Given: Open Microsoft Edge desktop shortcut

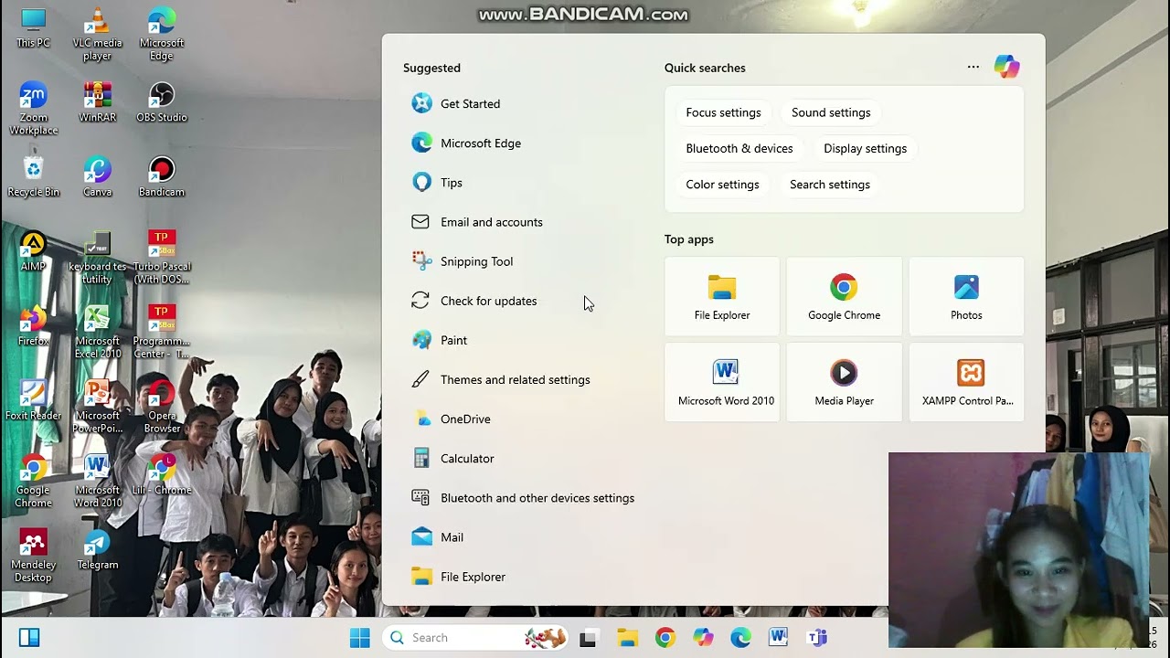Looking at the screenshot, I should pos(162,35).
